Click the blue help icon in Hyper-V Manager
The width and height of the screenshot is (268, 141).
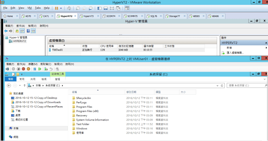click(29, 31)
